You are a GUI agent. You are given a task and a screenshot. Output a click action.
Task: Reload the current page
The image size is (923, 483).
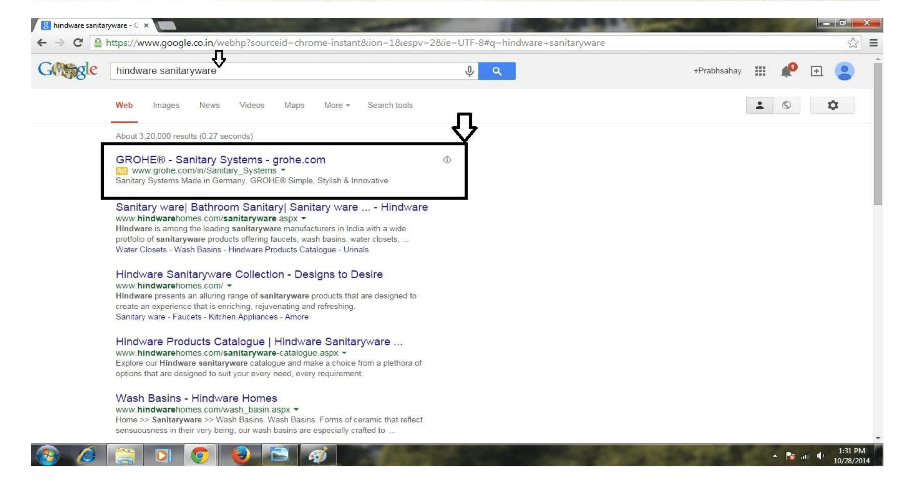coord(78,43)
